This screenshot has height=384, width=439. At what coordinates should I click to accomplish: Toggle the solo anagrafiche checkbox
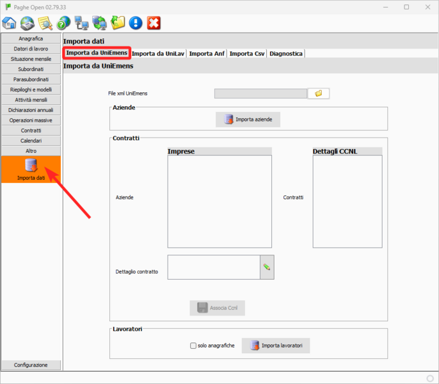click(193, 346)
